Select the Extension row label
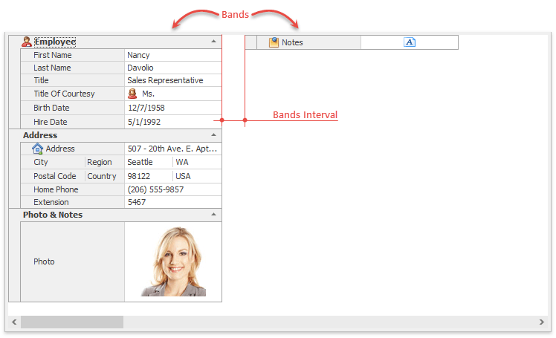Image resolution: width=556 pixels, height=338 pixels. (x=51, y=202)
